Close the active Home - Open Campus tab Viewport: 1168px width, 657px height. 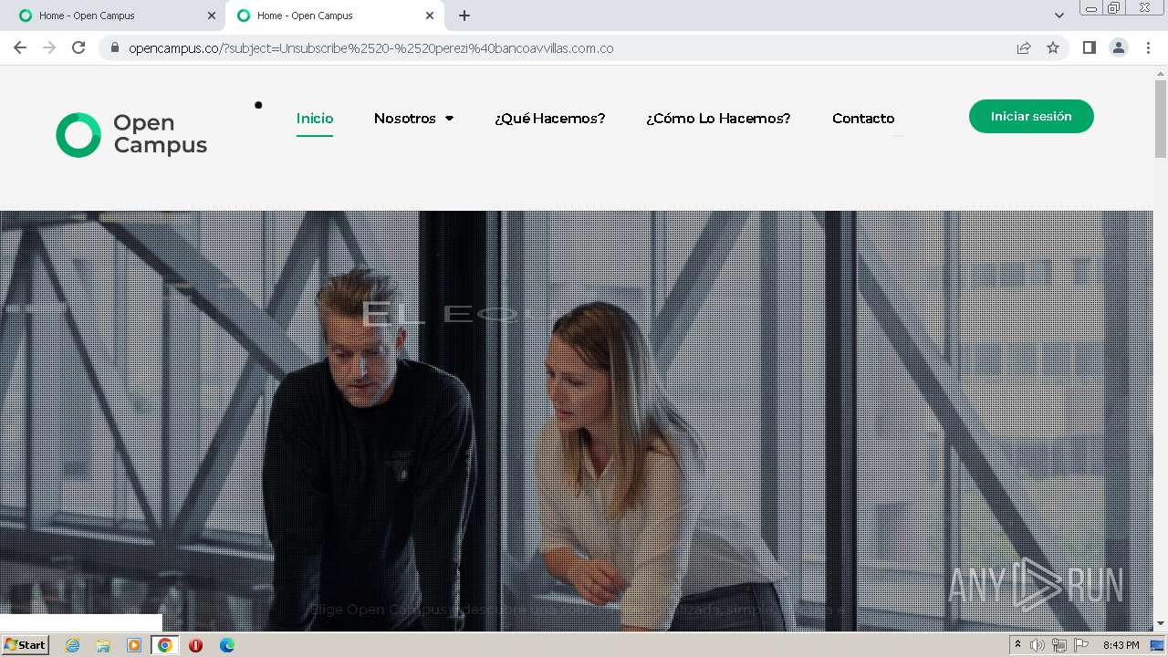click(x=430, y=16)
